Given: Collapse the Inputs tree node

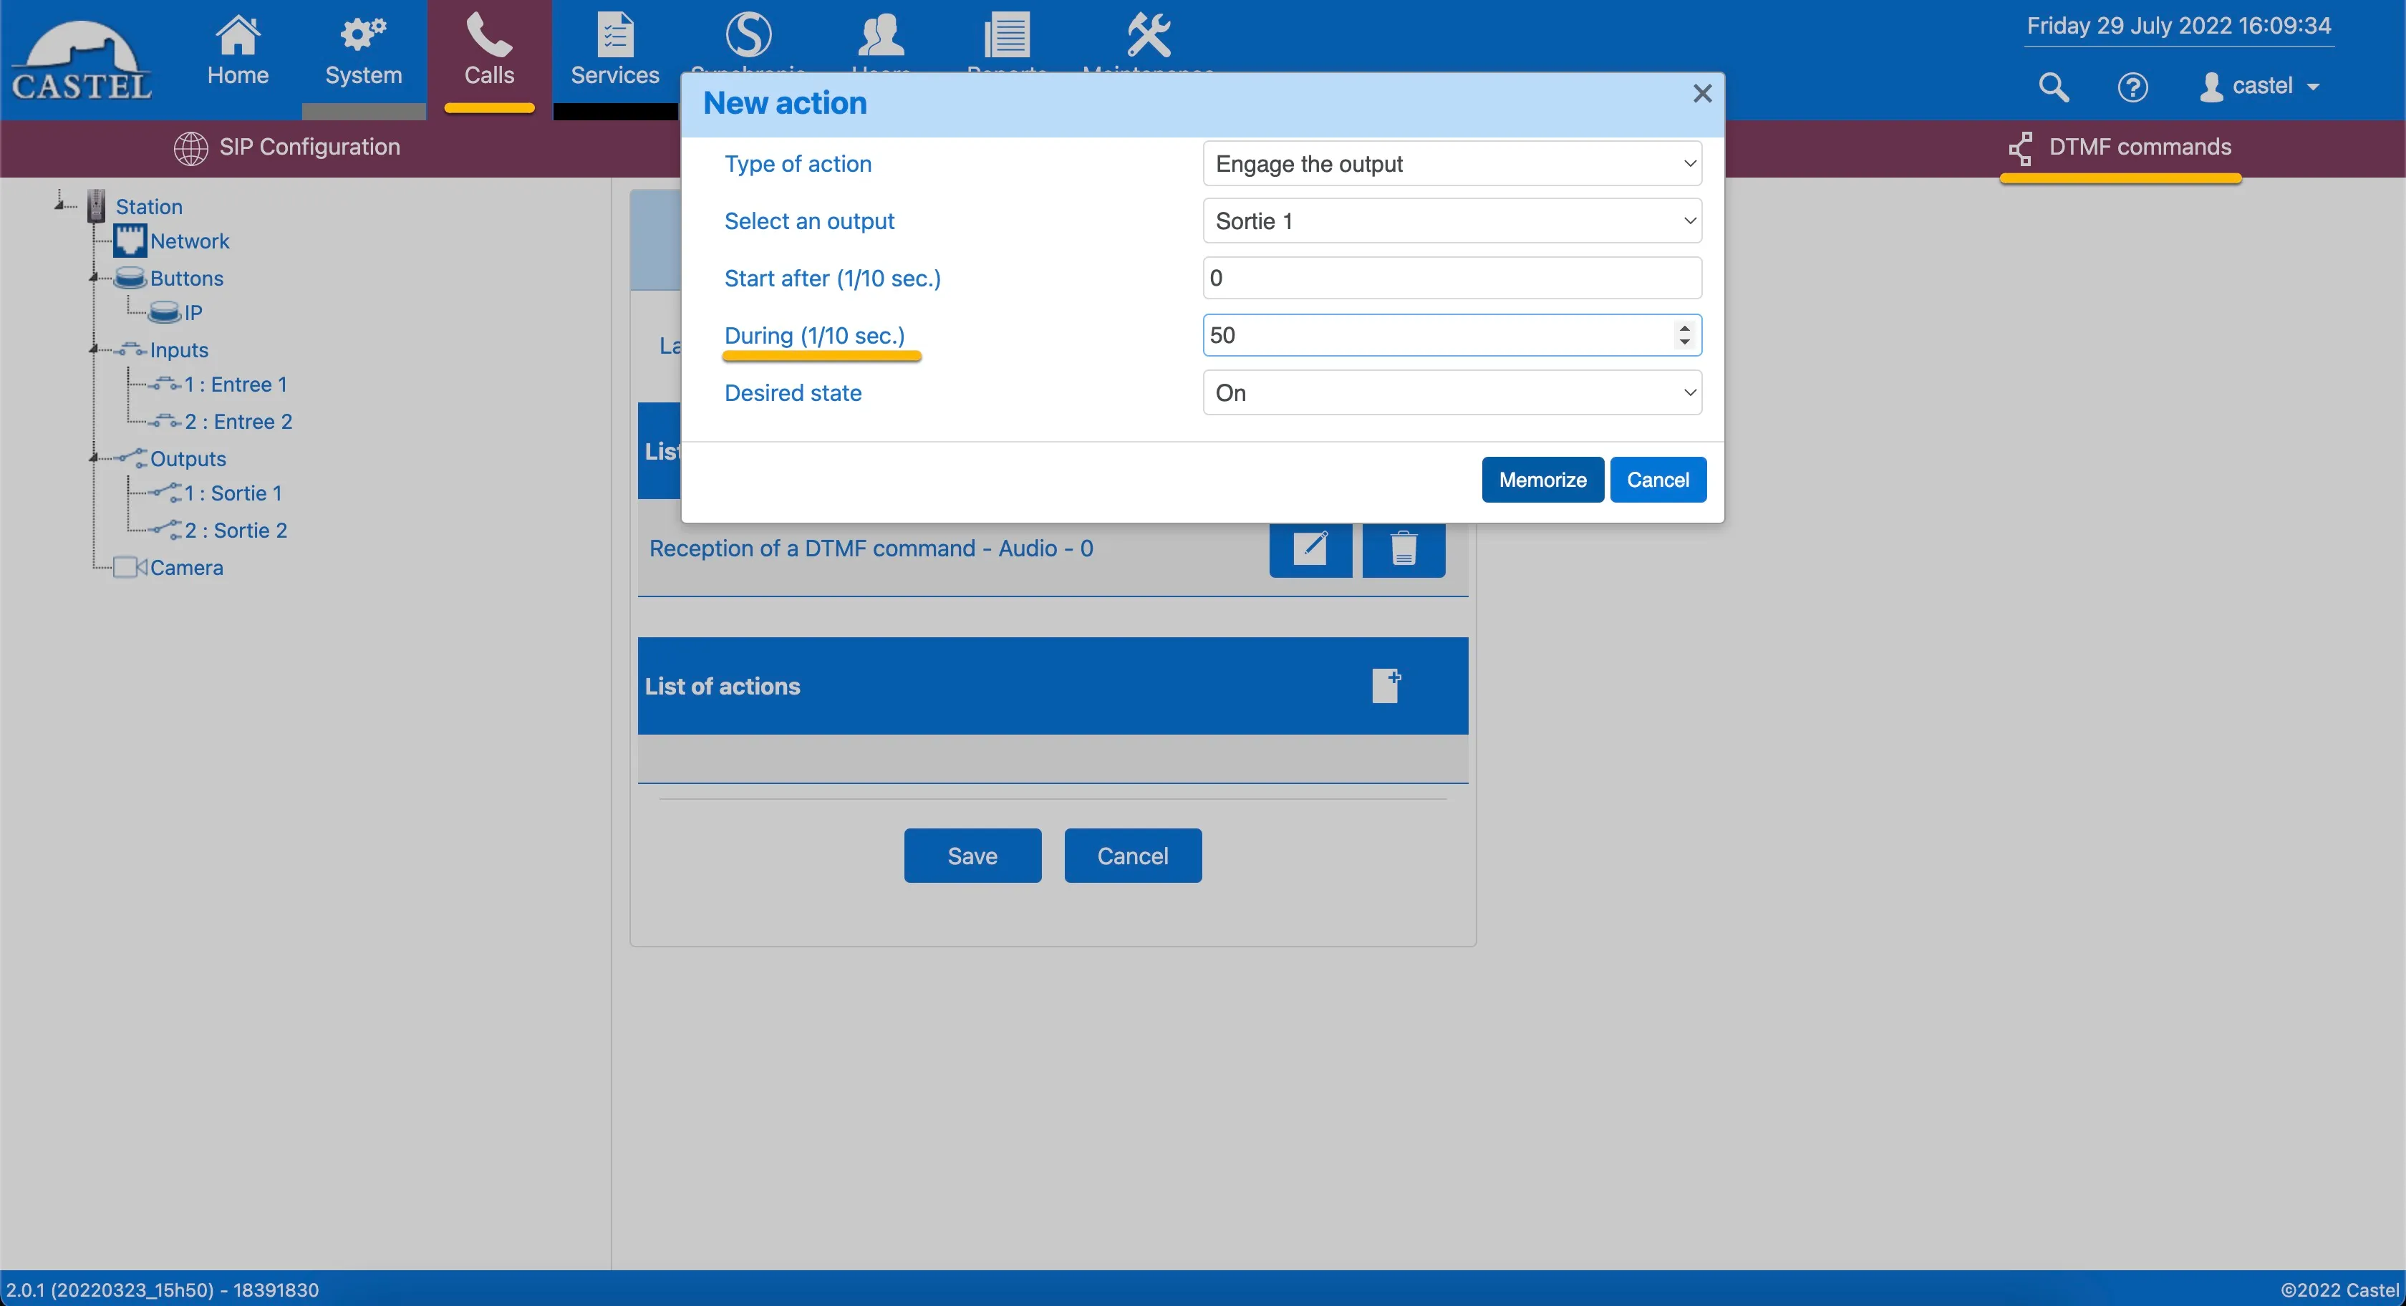Looking at the screenshot, I should click(93, 349).
